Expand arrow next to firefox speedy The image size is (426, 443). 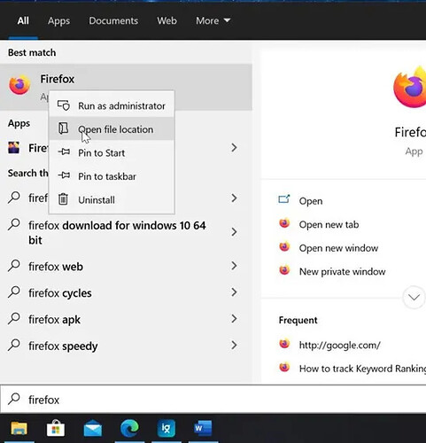pyautogui.click(x=234, y=346)
